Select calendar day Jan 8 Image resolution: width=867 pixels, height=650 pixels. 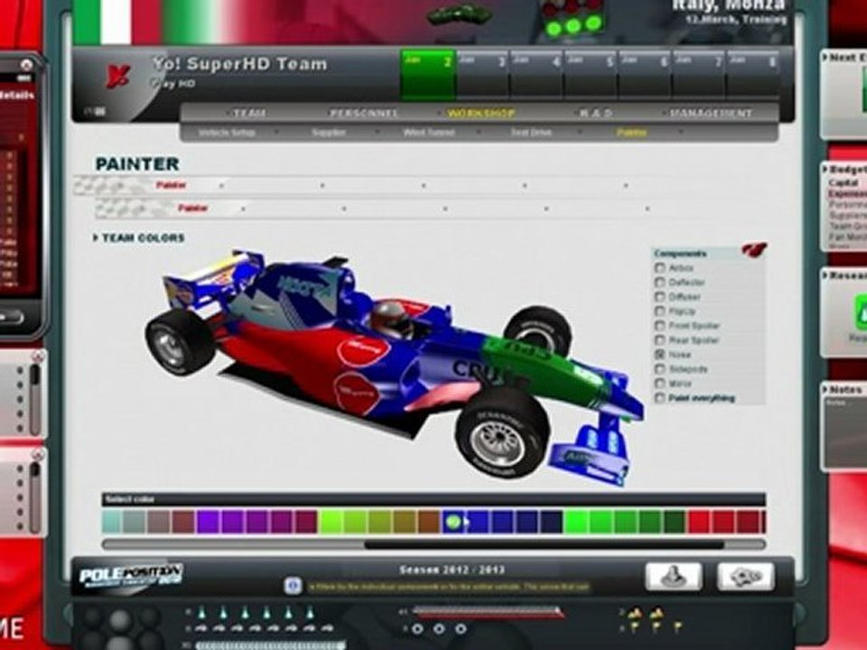coord(752,75)
